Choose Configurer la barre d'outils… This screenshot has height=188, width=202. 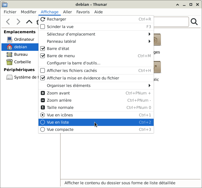tap(96, 63)
